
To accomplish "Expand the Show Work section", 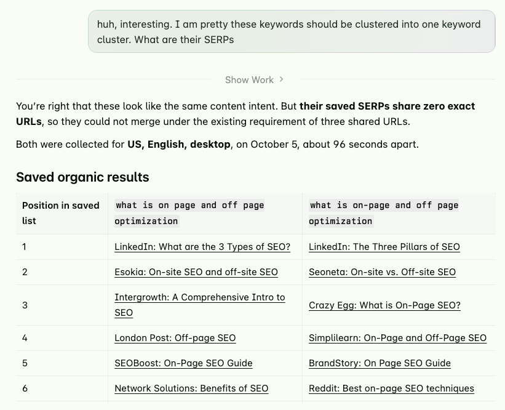I will pyautogui.click(x=254, y=79).
